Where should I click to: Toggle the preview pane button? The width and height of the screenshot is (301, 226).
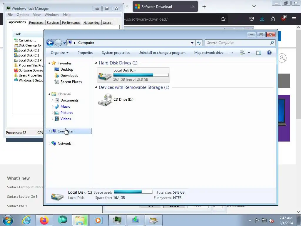tap(259, 53)
